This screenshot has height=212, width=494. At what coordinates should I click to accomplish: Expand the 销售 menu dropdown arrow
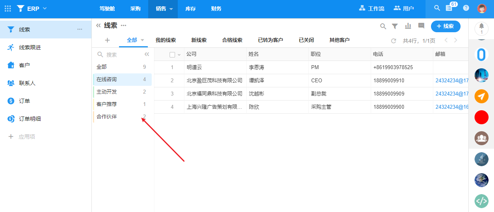pyautogui.click(x=171, y=9)
